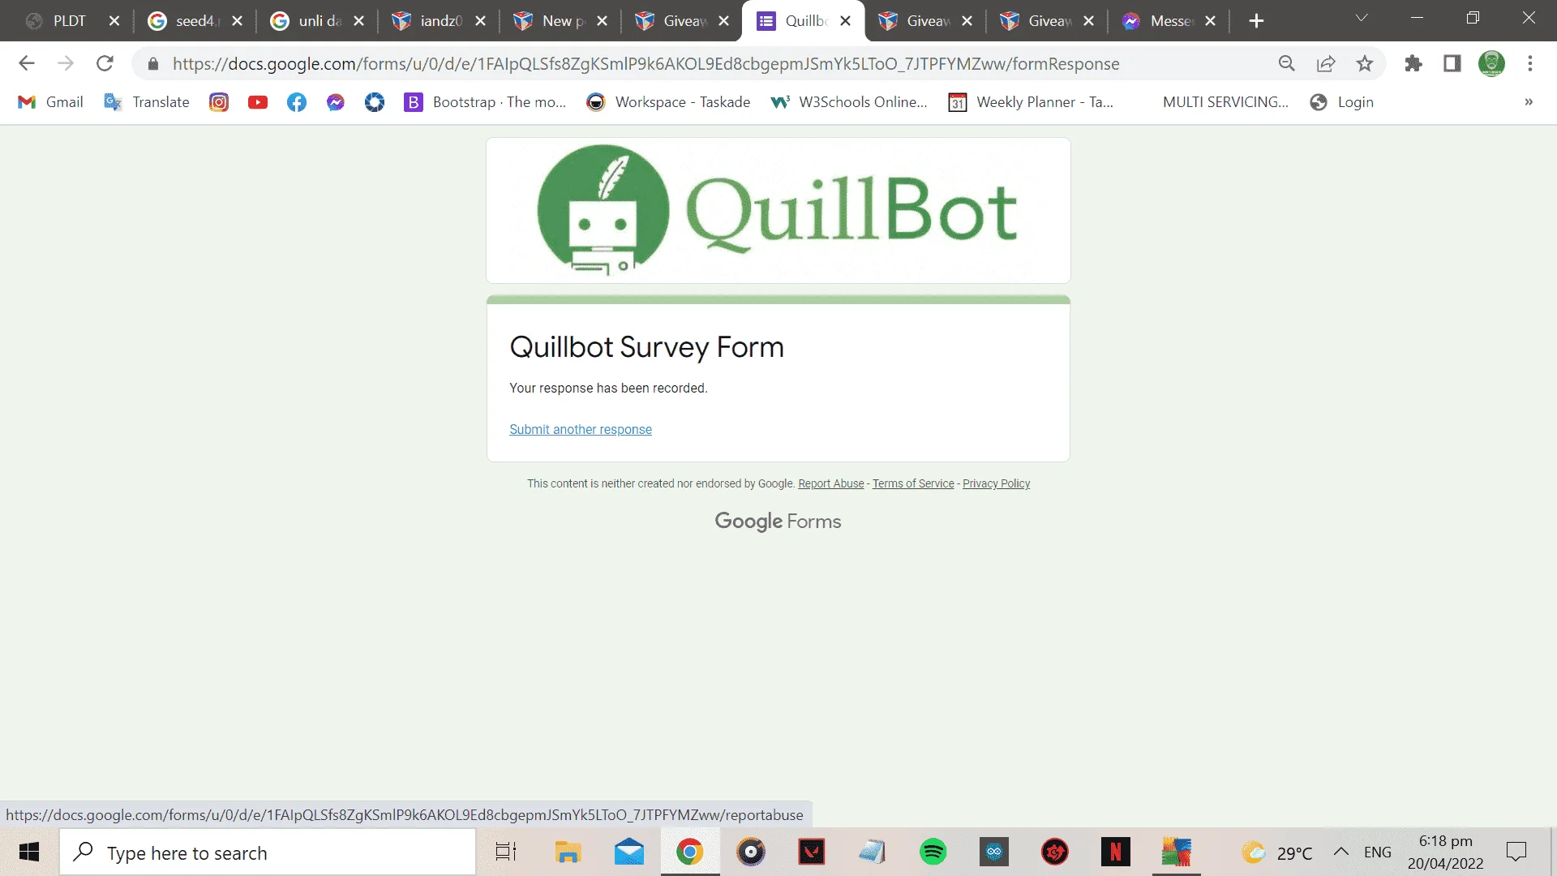Viewport: 1557px width, 876px height.
Task: Click the ENG language indicator
Action: click(x=1378, y=852)
